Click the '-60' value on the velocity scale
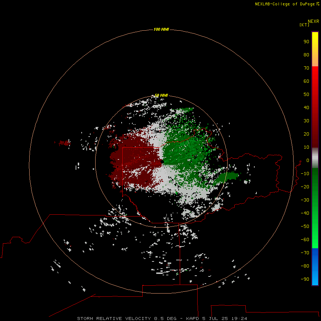This screenshot has width=321, height=321. (x=305, y=240)
